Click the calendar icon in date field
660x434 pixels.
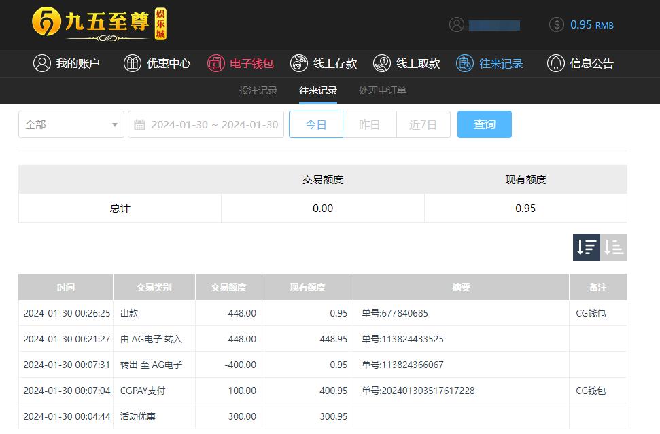click(x=139, y=125)
